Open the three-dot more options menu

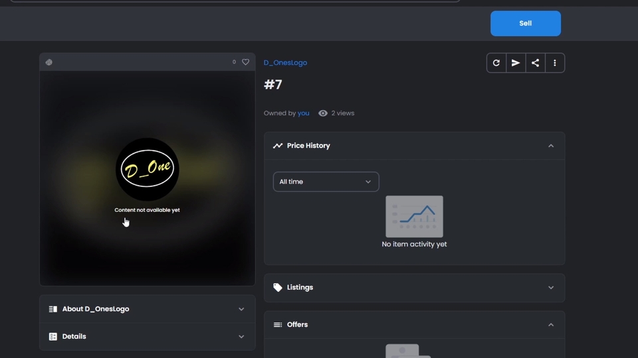coord(554,63)
